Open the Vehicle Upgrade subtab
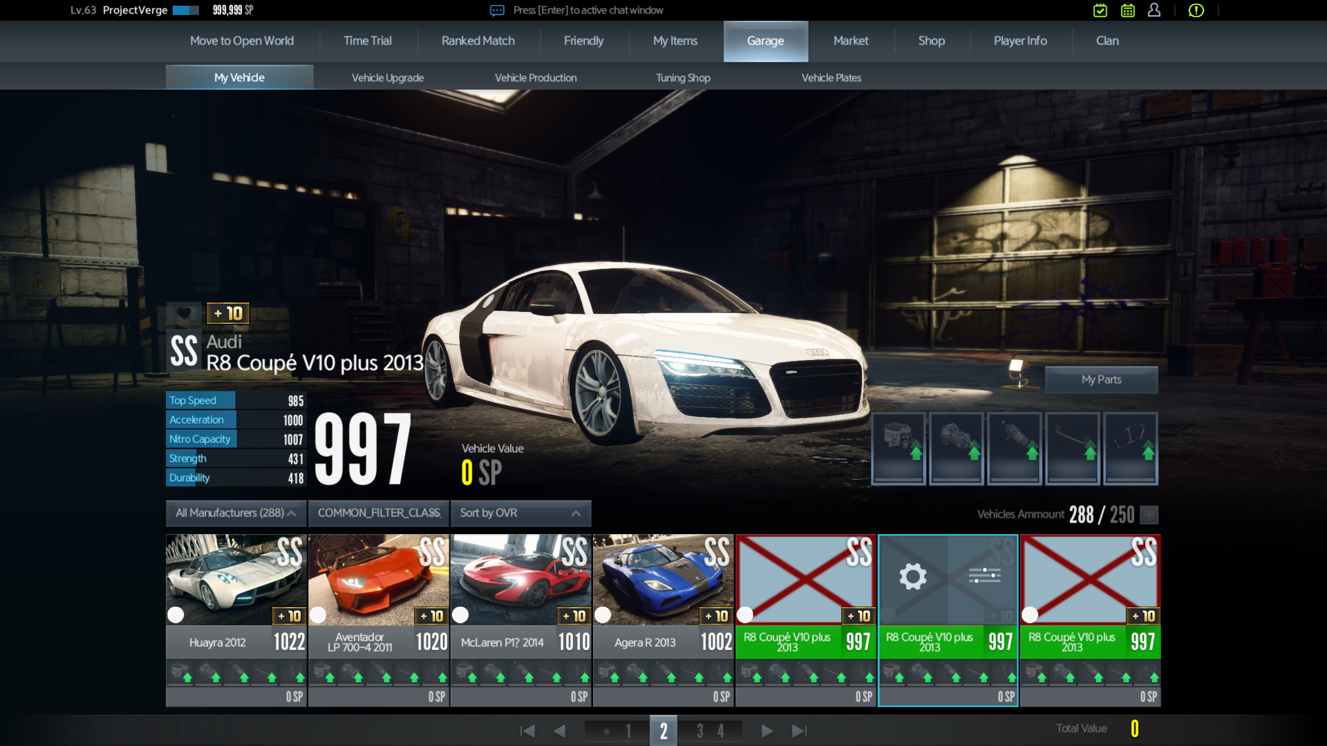1327x746 pixels. tap(388, 78)
